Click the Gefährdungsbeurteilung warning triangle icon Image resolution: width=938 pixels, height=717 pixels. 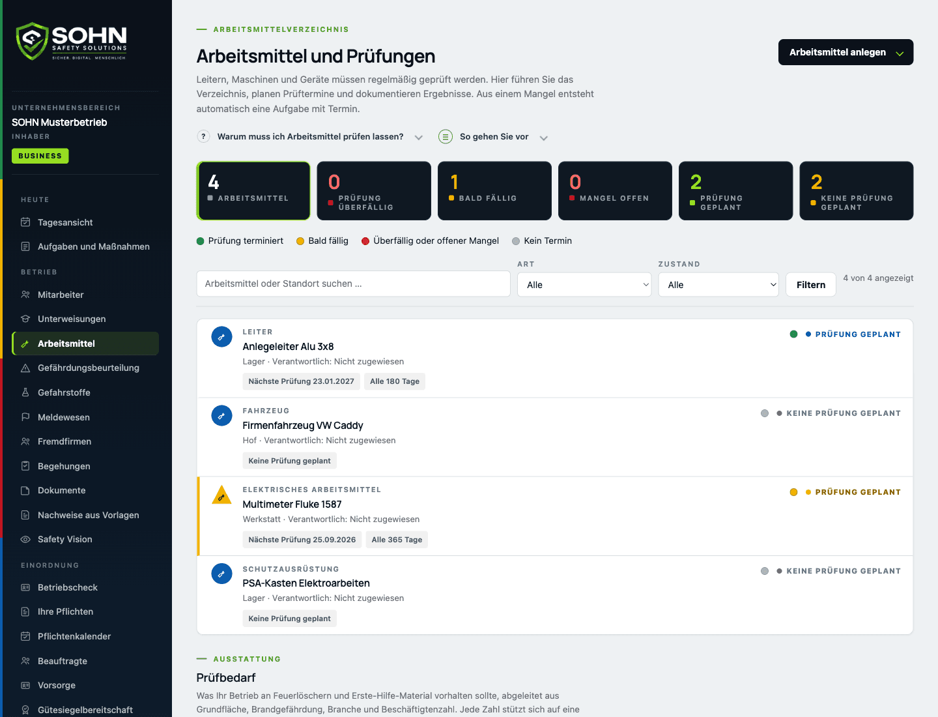point(25,368)
